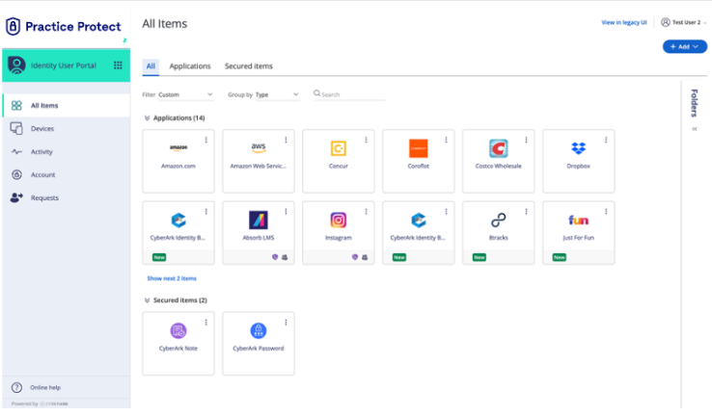The width and height of the screenshot is (712, 416).
Task: Click the Online help link text
Action: [45, 387]
